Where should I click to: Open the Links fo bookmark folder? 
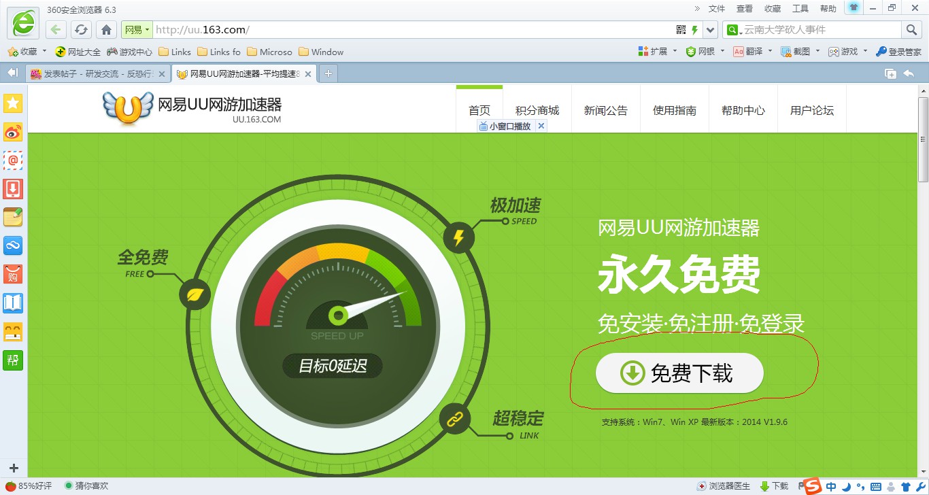point(219,52)
